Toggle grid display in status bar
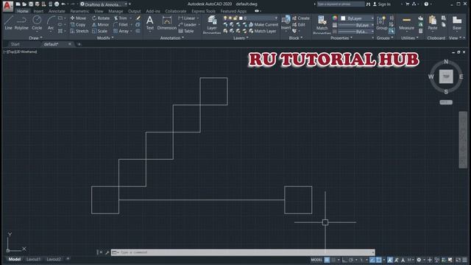Viewport: 471px width, 265px height. click(x=327, y=260)
